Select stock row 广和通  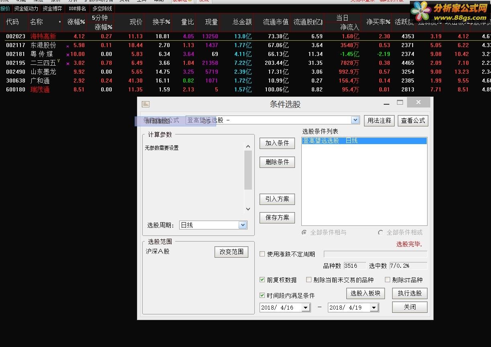245,81
